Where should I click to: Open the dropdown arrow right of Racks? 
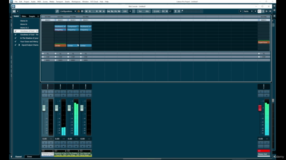click(x=255, y=11)
